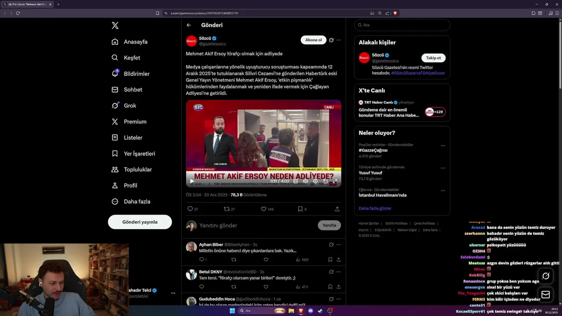This screenshot has height=316, width=562.
Task: Open account menu dots beside Bahadır Telci
Action: [173, 293]
